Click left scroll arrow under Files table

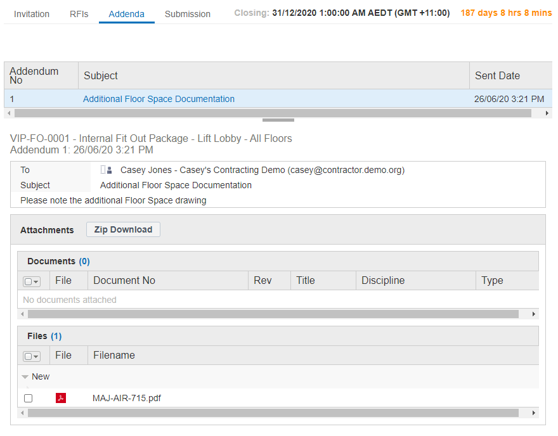pos(23,413)
